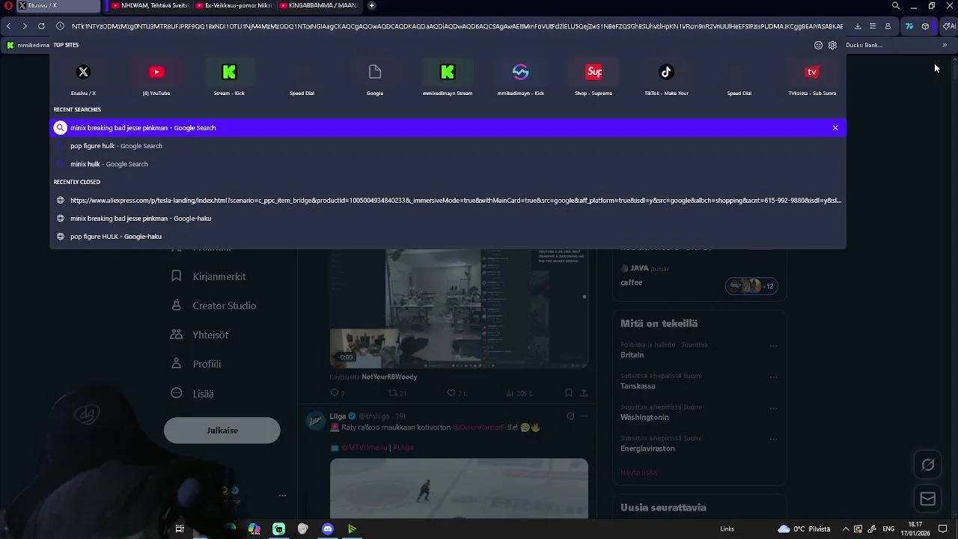Open the Grok icon button on X
This screenshot has height=539, width=958.
click(928, 465)
